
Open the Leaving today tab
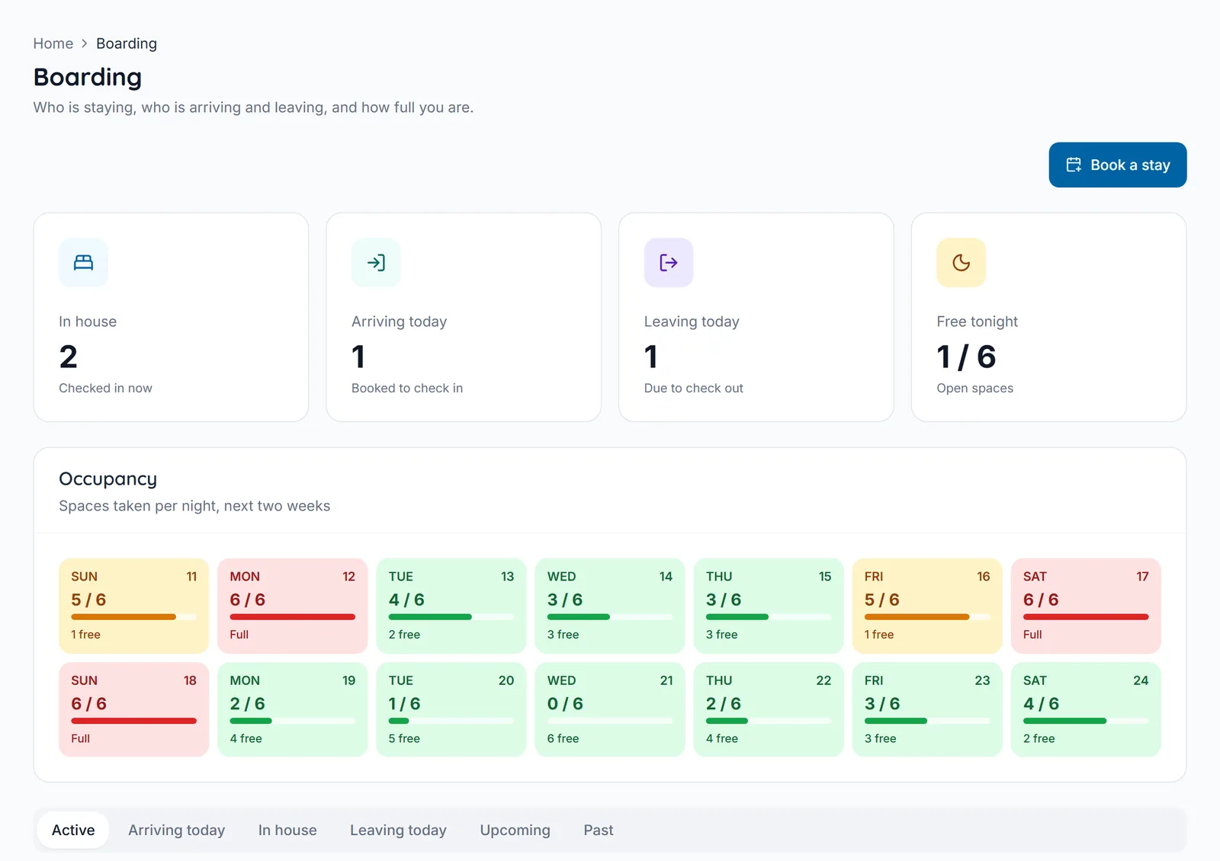pos(398,830)
